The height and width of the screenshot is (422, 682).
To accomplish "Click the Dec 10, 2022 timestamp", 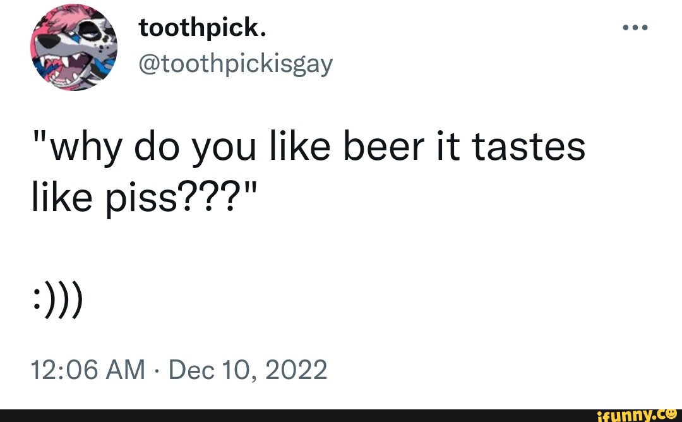I will pyautogui.click(x=246, y=370).
